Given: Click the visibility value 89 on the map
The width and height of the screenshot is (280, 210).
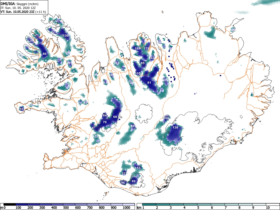Looking at the screenshot, I should click(134, 181).
